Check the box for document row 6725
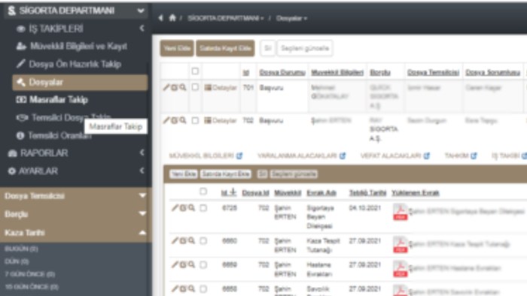527x296 pixels. pyautogui.click(x=203, y=208)
